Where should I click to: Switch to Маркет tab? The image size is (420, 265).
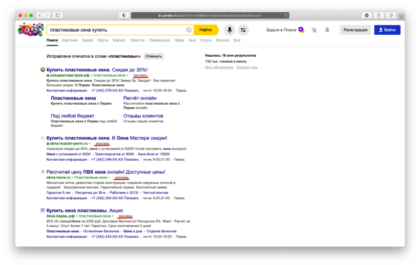[x=119, y=40]
